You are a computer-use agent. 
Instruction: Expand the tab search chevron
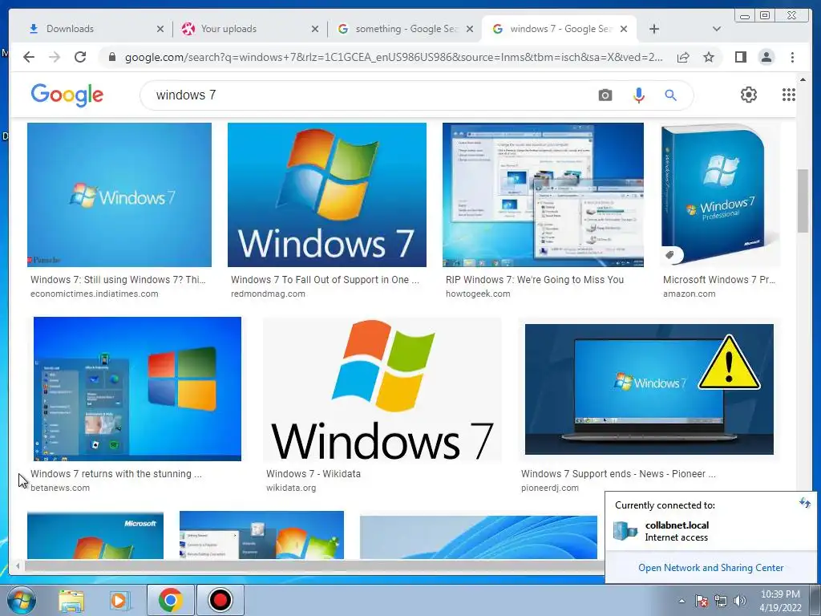(x=716, y=29)
